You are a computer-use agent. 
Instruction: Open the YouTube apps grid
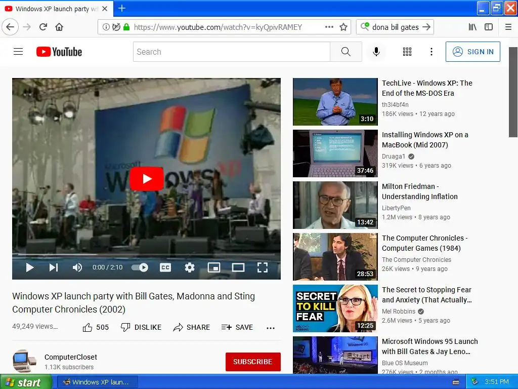pyautogui.click(x=407, y=52)
